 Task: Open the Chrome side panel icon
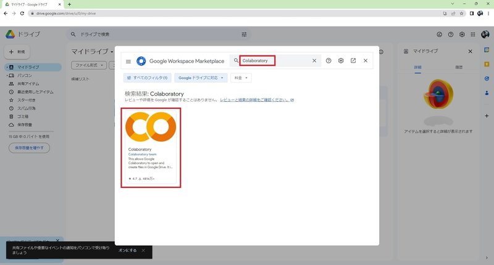click(472, 14)
